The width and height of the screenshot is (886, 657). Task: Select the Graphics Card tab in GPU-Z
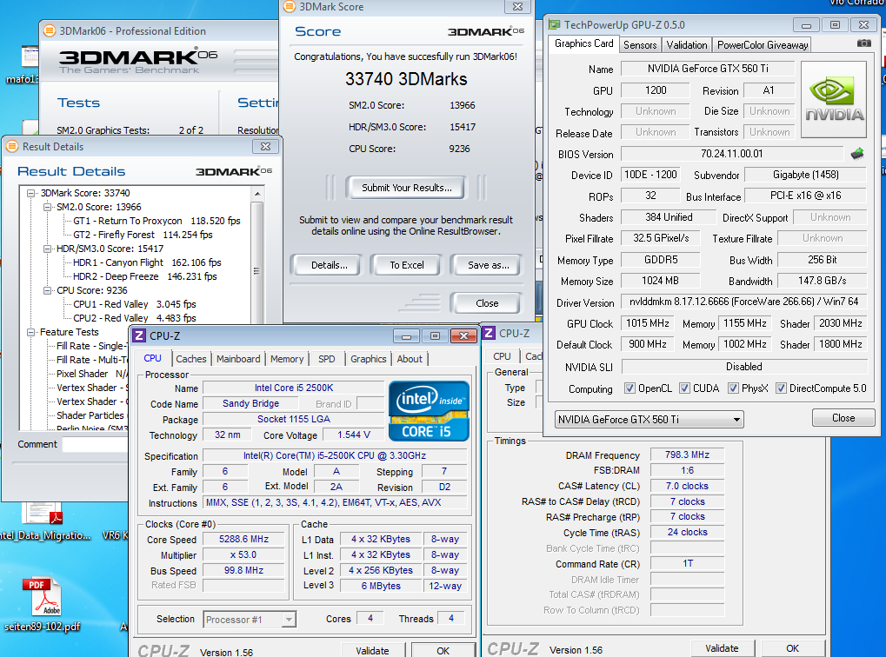coord(583,43)
